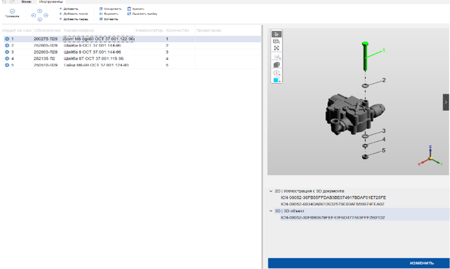Select the Гайка M8-6H table row
Image resolution: width=450 pixels, height=269 pixels.
96,65
